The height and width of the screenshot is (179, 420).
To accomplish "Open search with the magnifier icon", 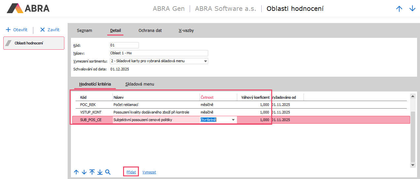I will (x=108, y=172).
